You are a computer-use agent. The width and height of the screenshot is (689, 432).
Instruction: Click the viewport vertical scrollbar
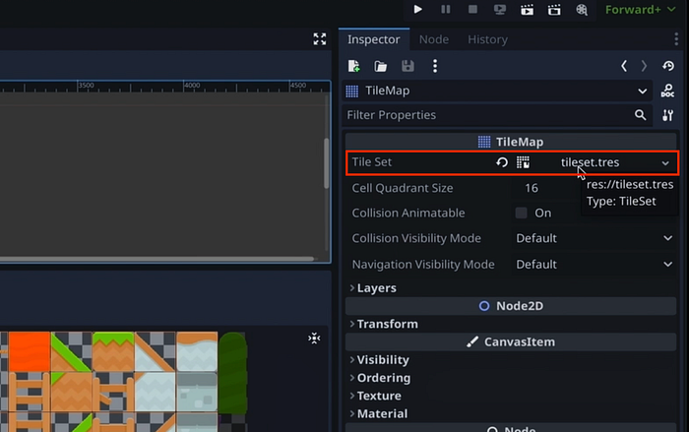[327, 163]
